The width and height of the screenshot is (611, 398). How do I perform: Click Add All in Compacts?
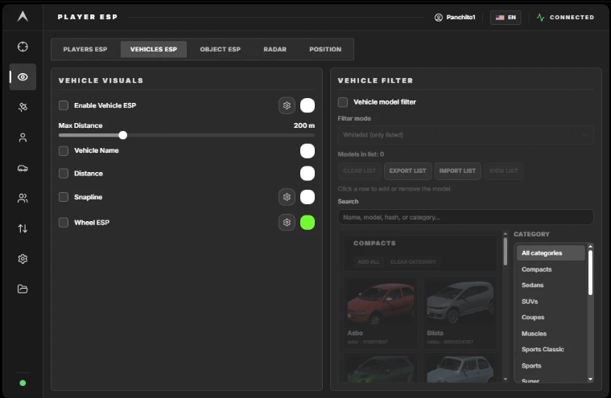click(x=368, y=262)
